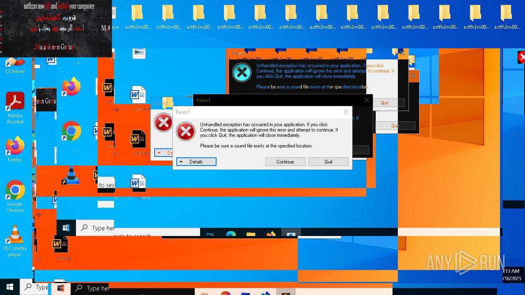Expand the orange Details button on the left Form1 dialog
Screen dimensions: 525x295
pyautogui.click(x=164, y=153)
